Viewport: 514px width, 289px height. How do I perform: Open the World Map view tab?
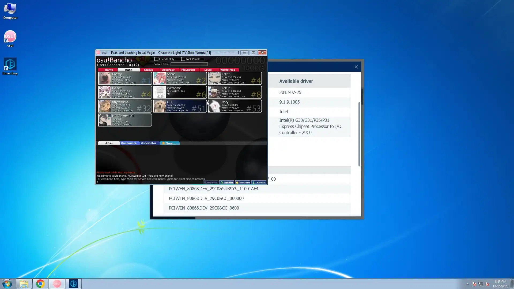coord(228,70)
